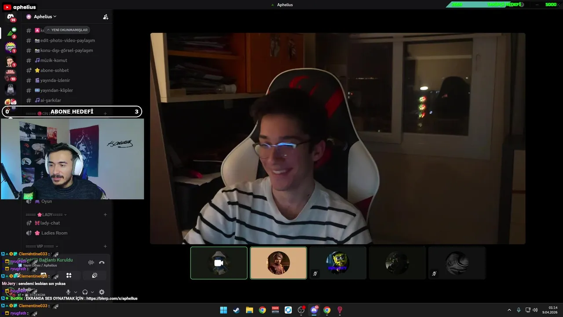Deafen audio with headphones icon
Screen dimensions: 563x317
(x=85, y=292)
